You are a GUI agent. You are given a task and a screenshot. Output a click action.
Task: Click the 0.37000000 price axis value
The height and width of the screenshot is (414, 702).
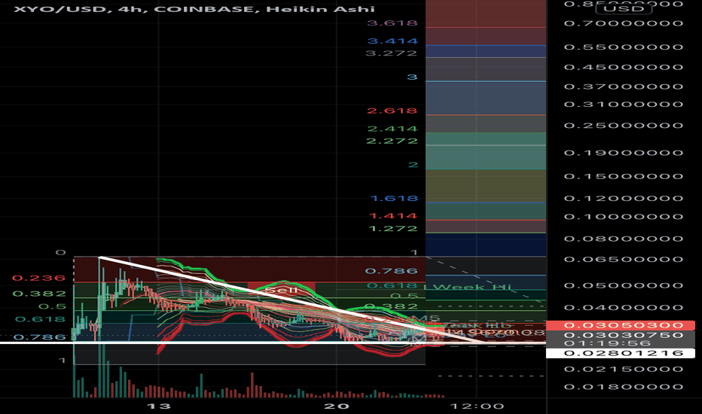624,87
